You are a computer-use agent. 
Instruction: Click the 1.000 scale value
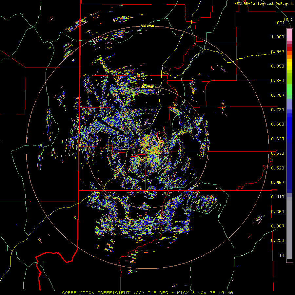pos(278,37)
